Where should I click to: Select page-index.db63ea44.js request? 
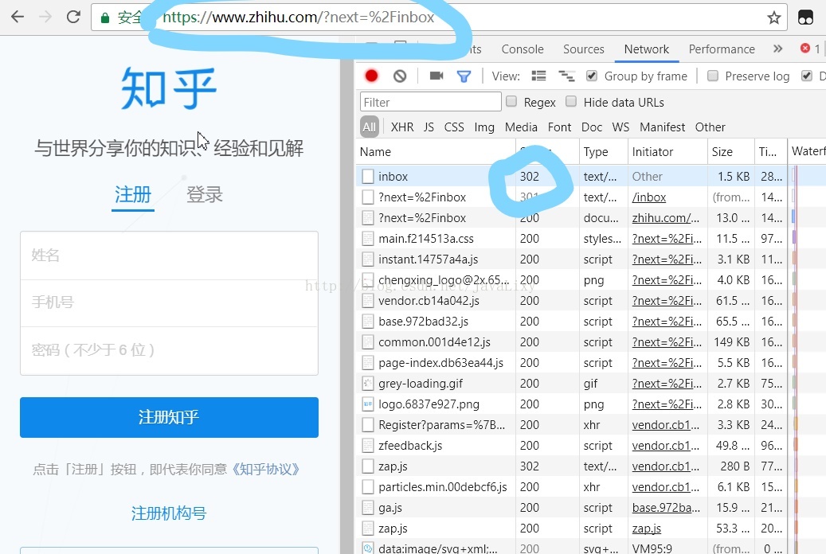[571, 363]
